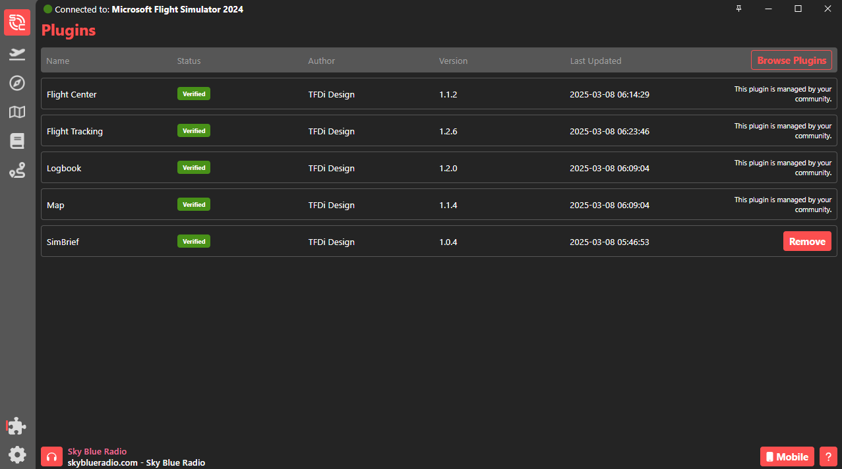Click Verified badge for Flight Tracking
842x469 pixels.
click(194, 130)
